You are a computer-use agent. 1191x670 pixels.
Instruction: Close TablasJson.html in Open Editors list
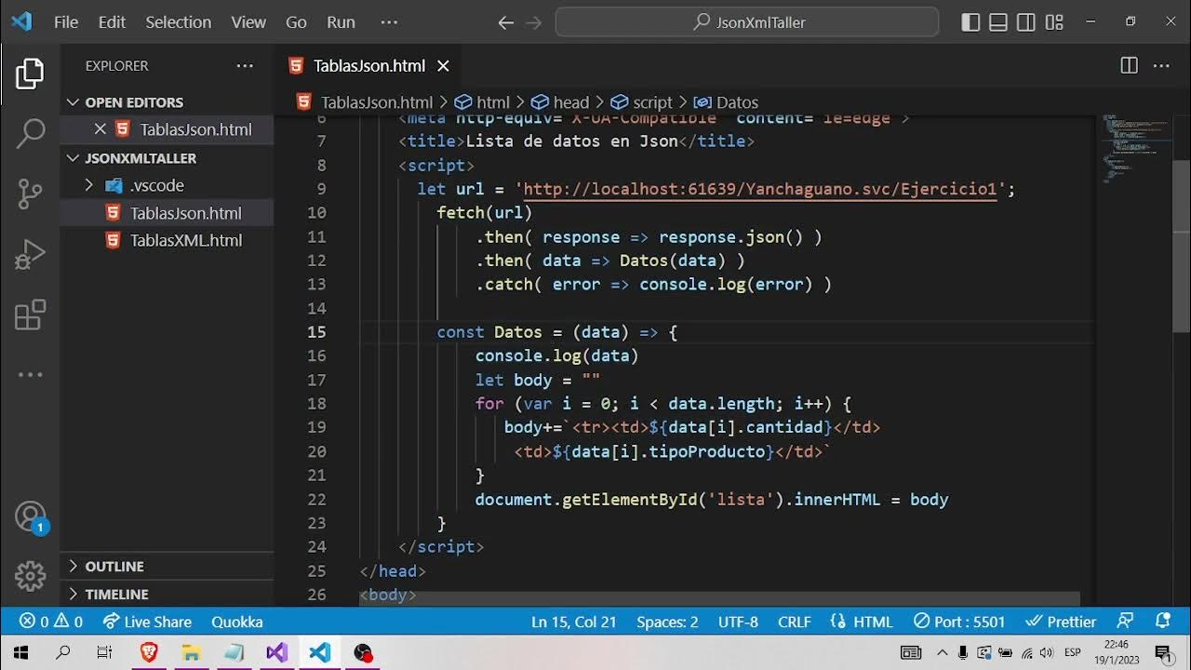pos(100,129)
